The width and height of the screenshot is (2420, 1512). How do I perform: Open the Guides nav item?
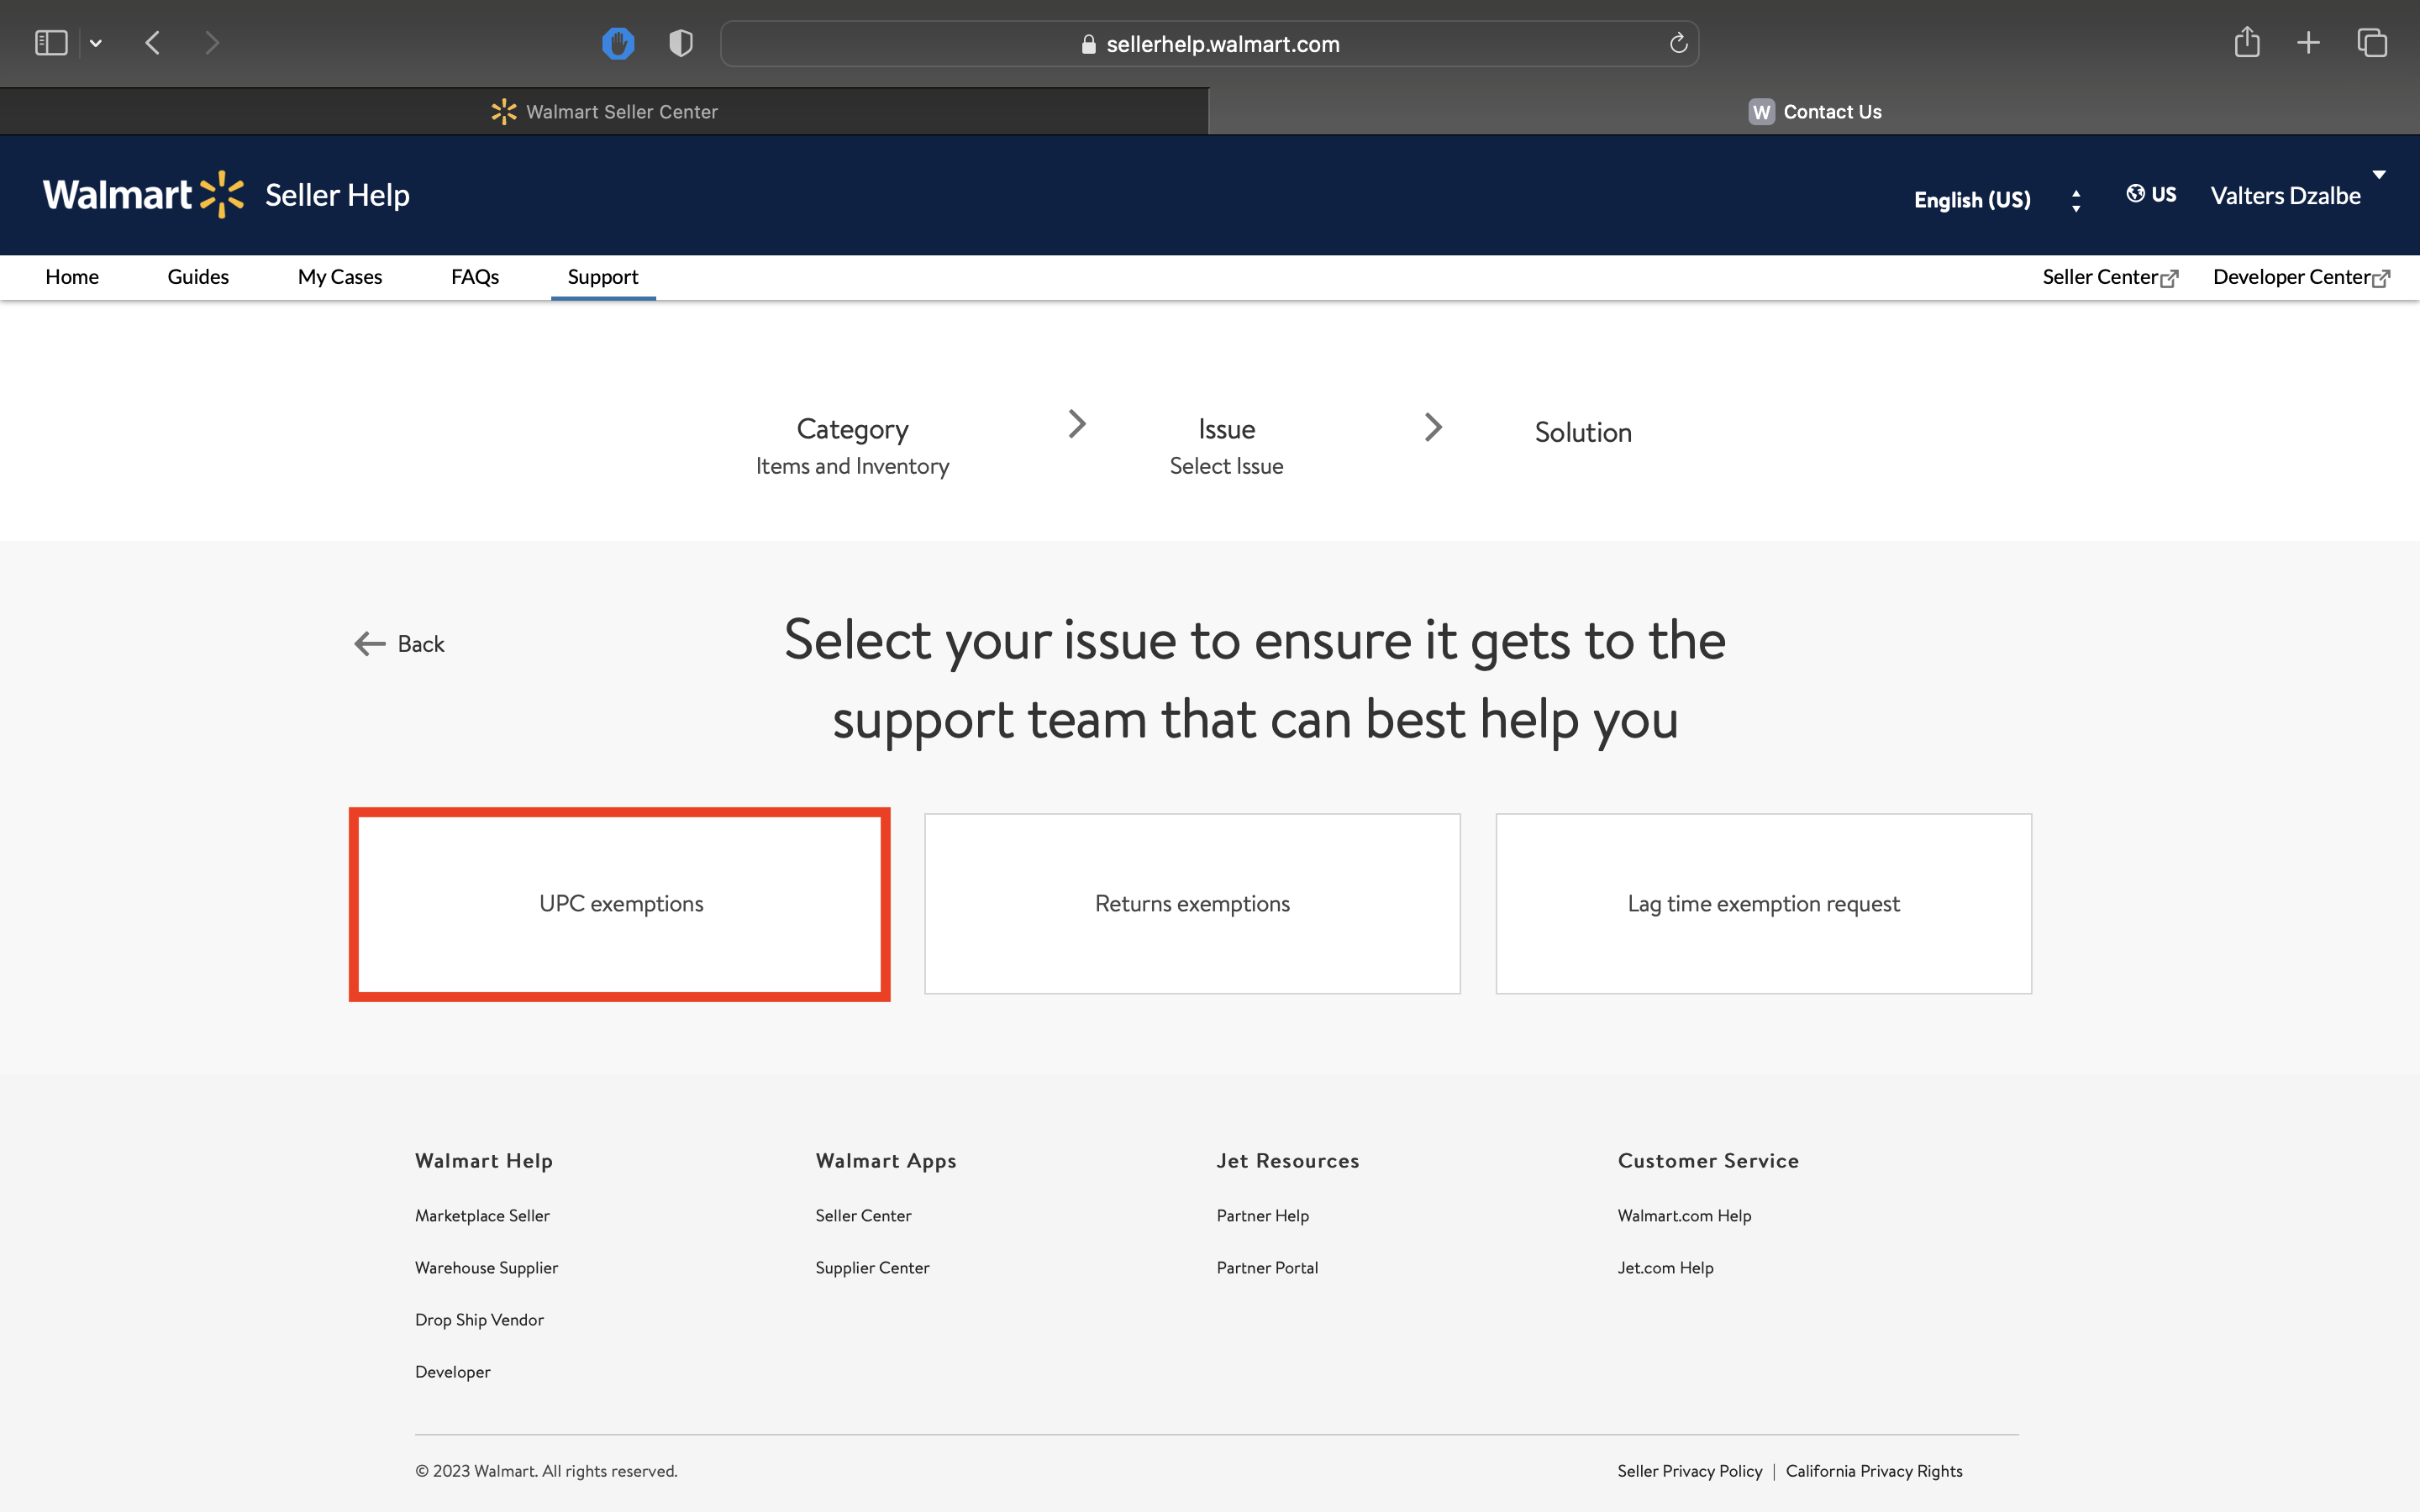[198, 277]
